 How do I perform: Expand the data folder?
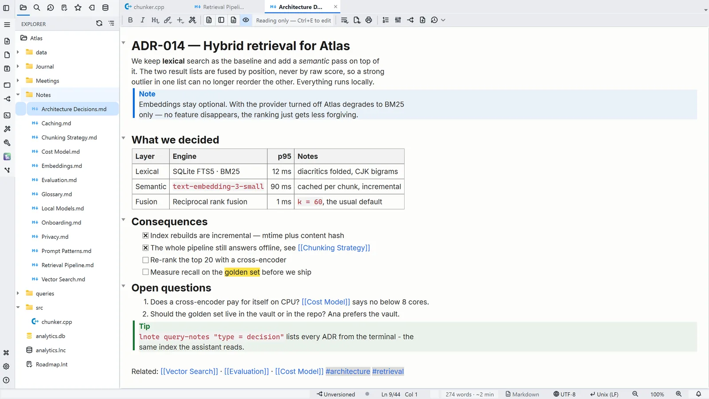coord(18,52)
